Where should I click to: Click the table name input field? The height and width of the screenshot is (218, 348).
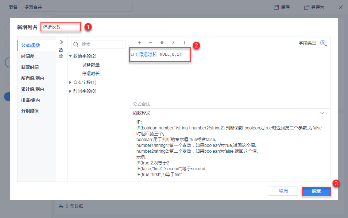pyautogui.click(x=78, y=7)
